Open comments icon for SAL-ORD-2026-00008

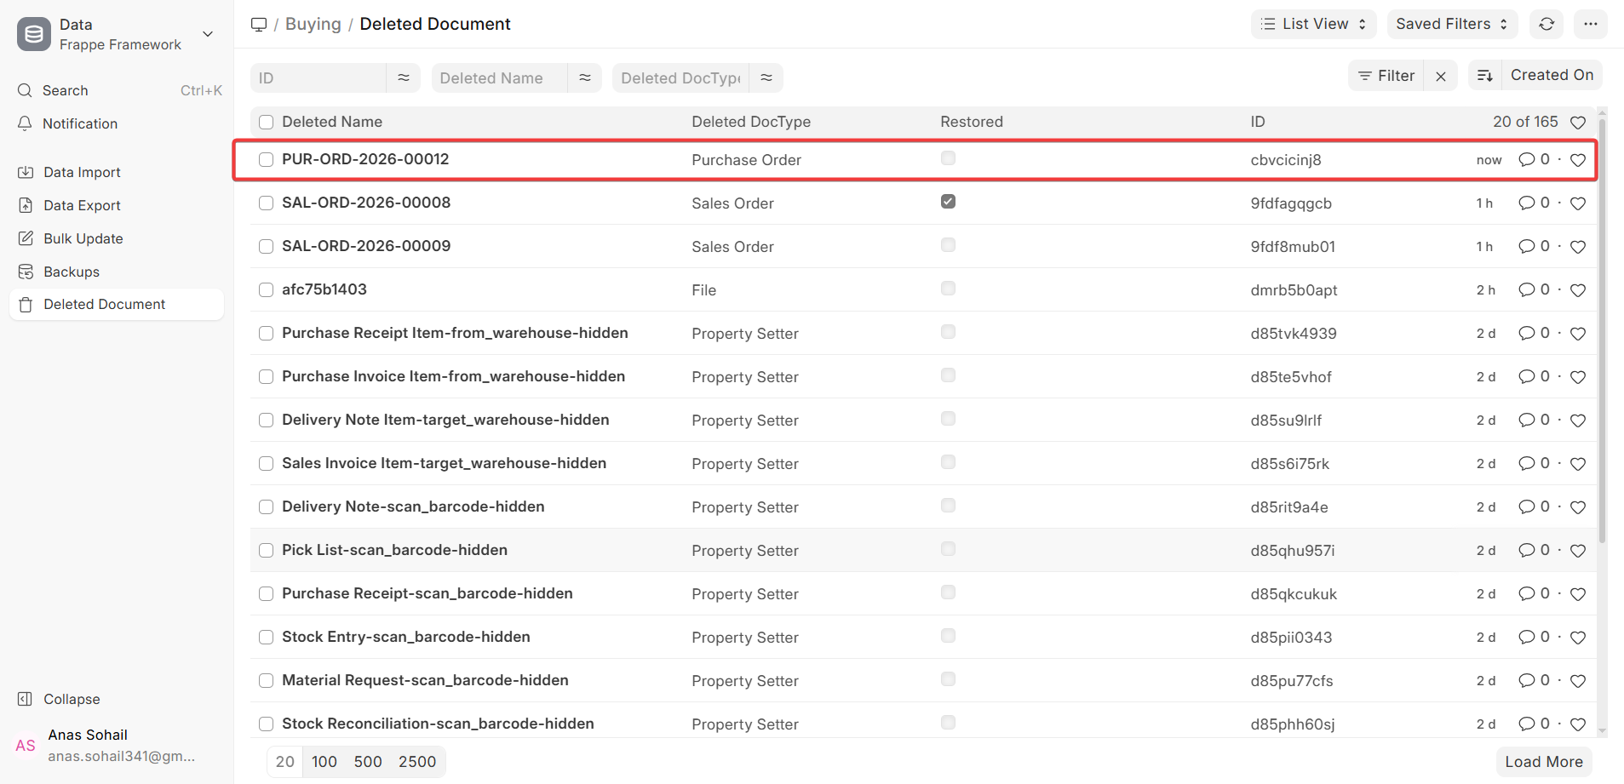coord(1526,203)
